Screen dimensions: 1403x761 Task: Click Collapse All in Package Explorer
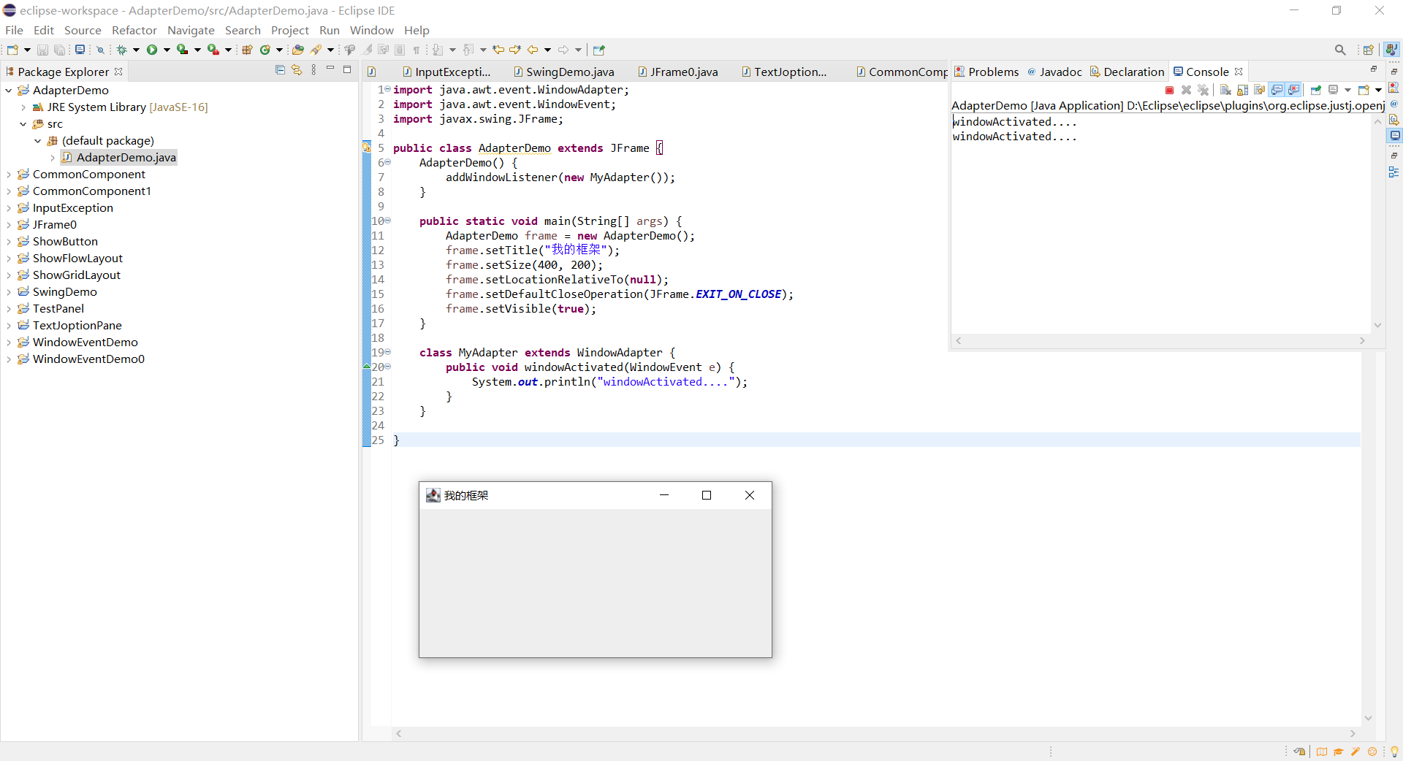pyautogui.click(x=280, y=70)
